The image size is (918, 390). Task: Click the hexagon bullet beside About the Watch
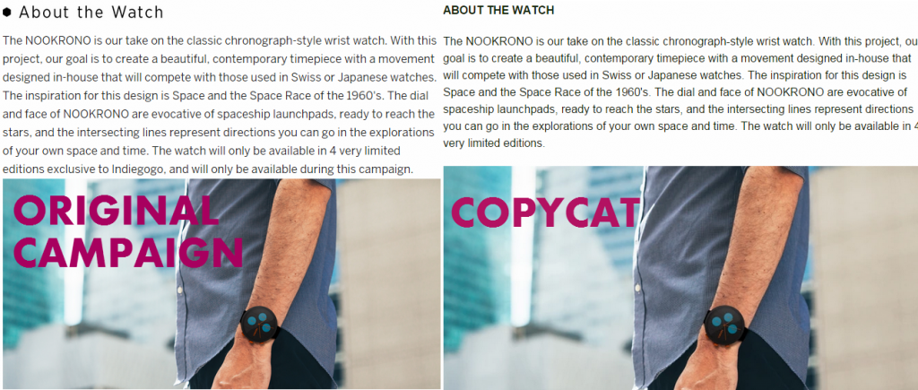[7, 12]
